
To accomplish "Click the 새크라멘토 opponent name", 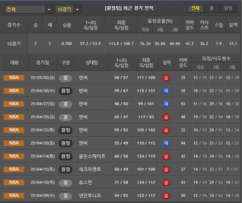I will (90, 169).
